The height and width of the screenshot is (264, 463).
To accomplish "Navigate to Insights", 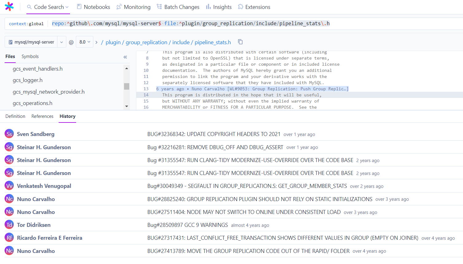I will (x=219, y=7).
